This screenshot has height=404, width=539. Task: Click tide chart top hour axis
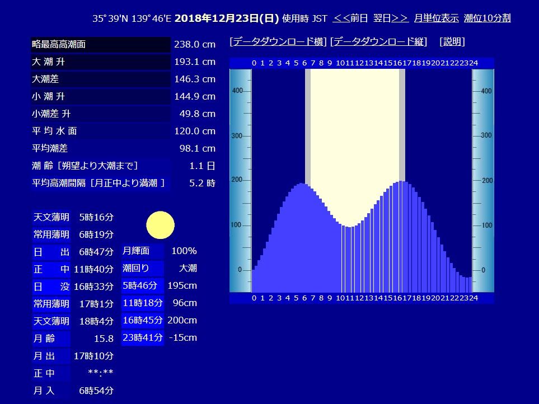362,63
